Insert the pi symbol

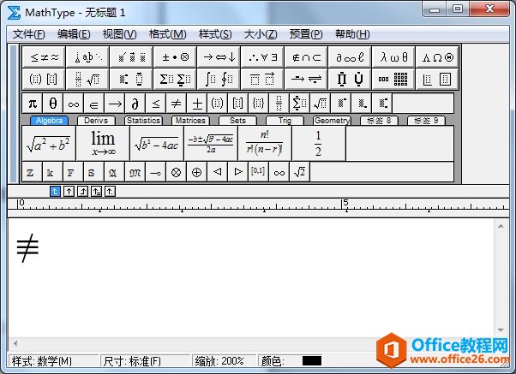[33, 104]
